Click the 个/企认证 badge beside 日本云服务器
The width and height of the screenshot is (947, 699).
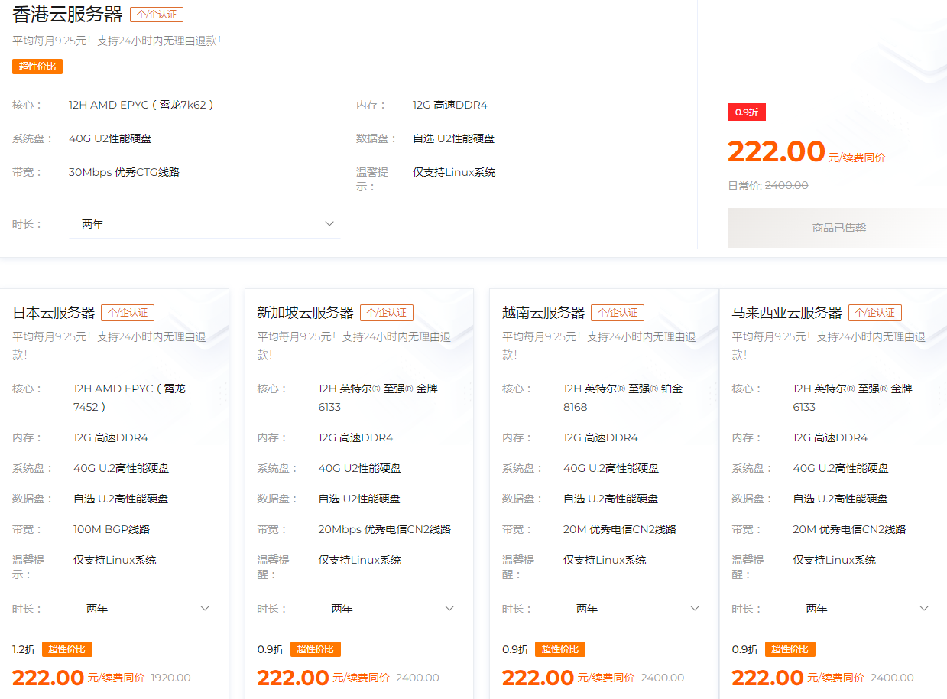point(127,312)
